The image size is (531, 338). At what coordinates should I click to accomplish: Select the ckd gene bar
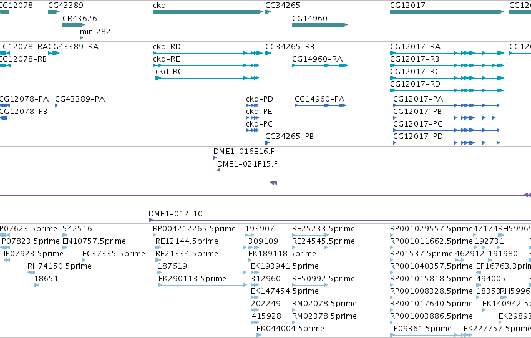[208, 12]
